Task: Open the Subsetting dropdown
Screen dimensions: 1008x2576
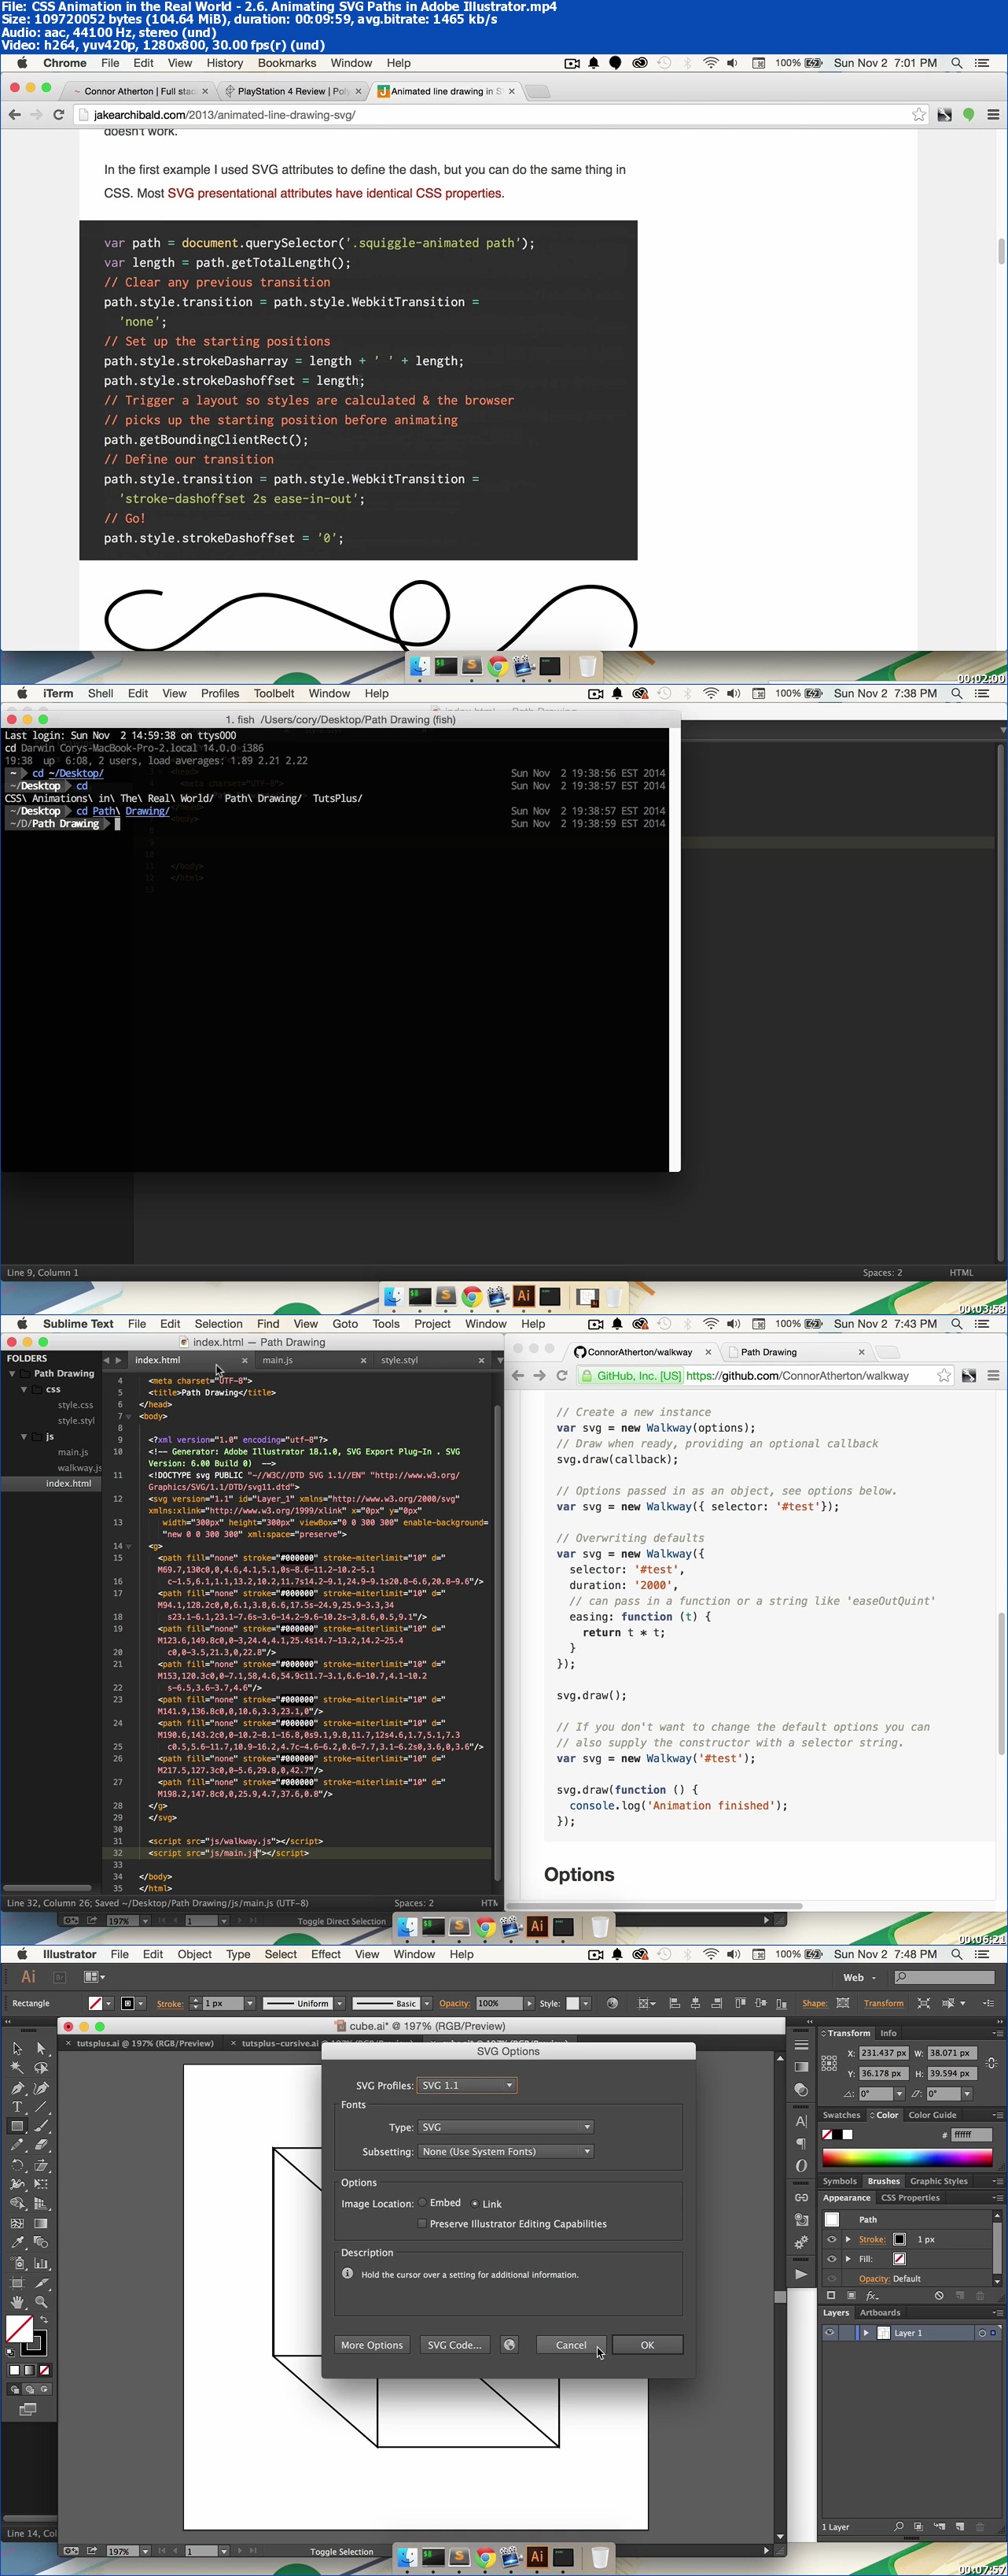Action: coord(506,2151)
